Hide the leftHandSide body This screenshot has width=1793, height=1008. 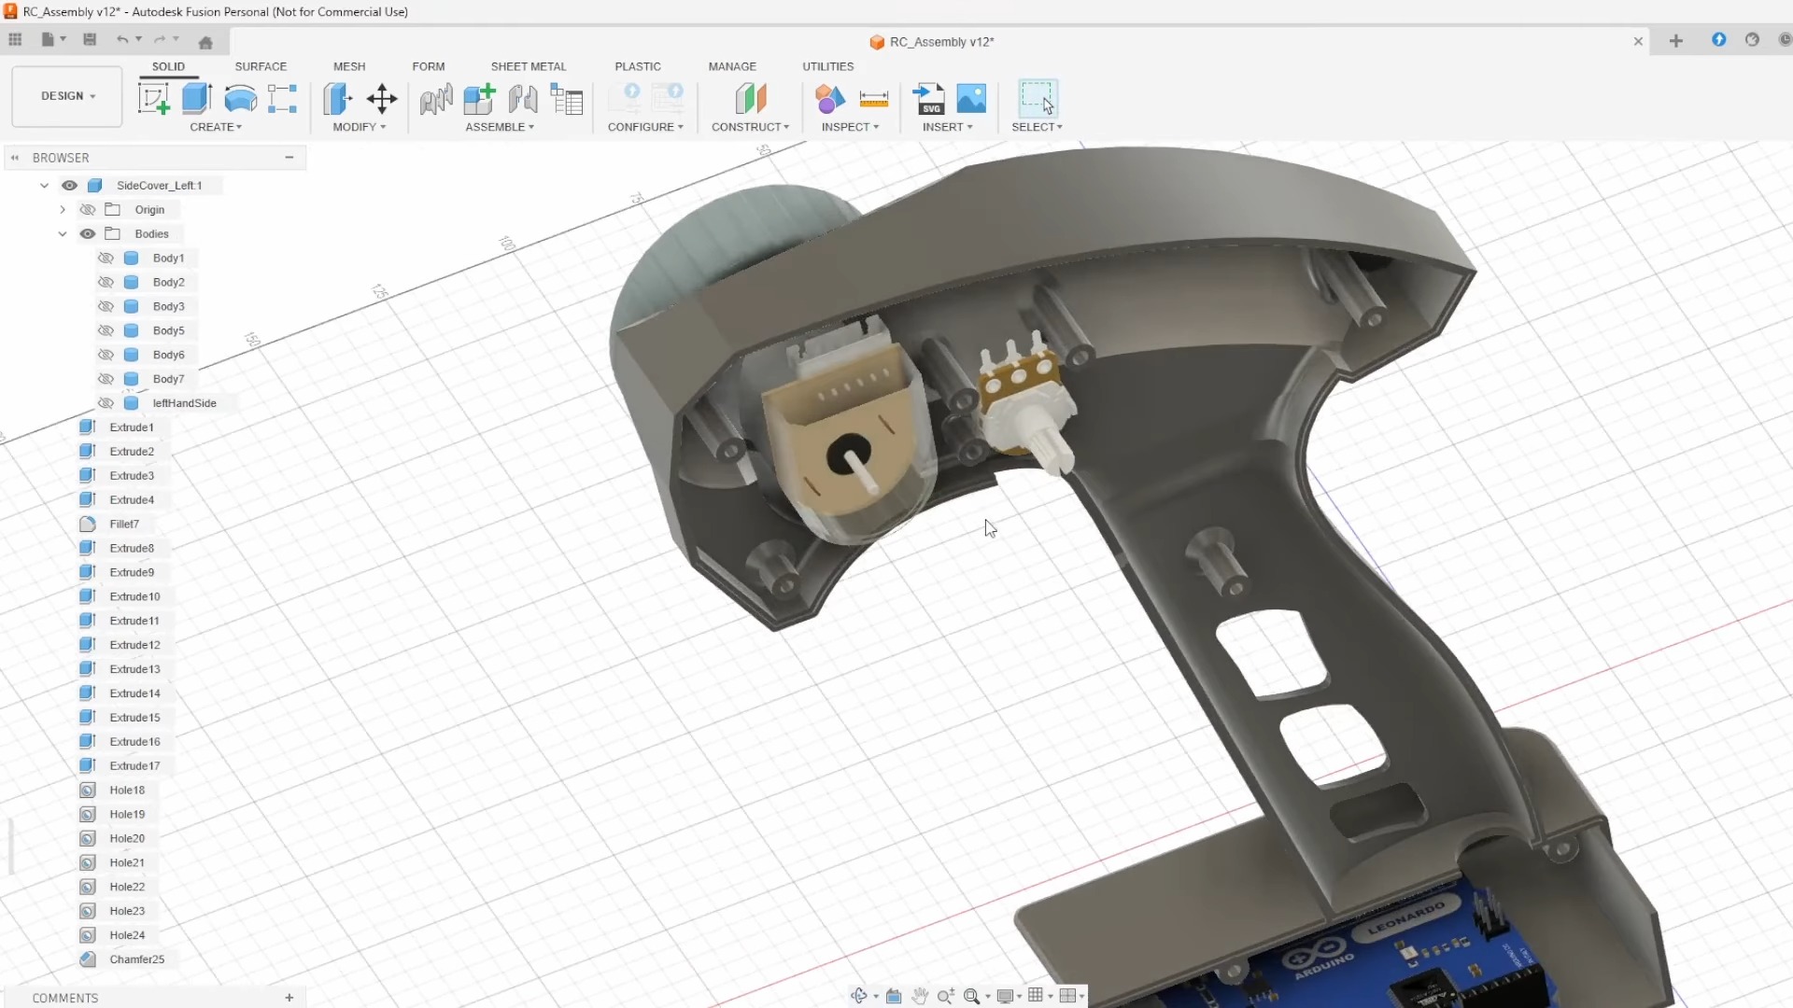pos(106,403)
